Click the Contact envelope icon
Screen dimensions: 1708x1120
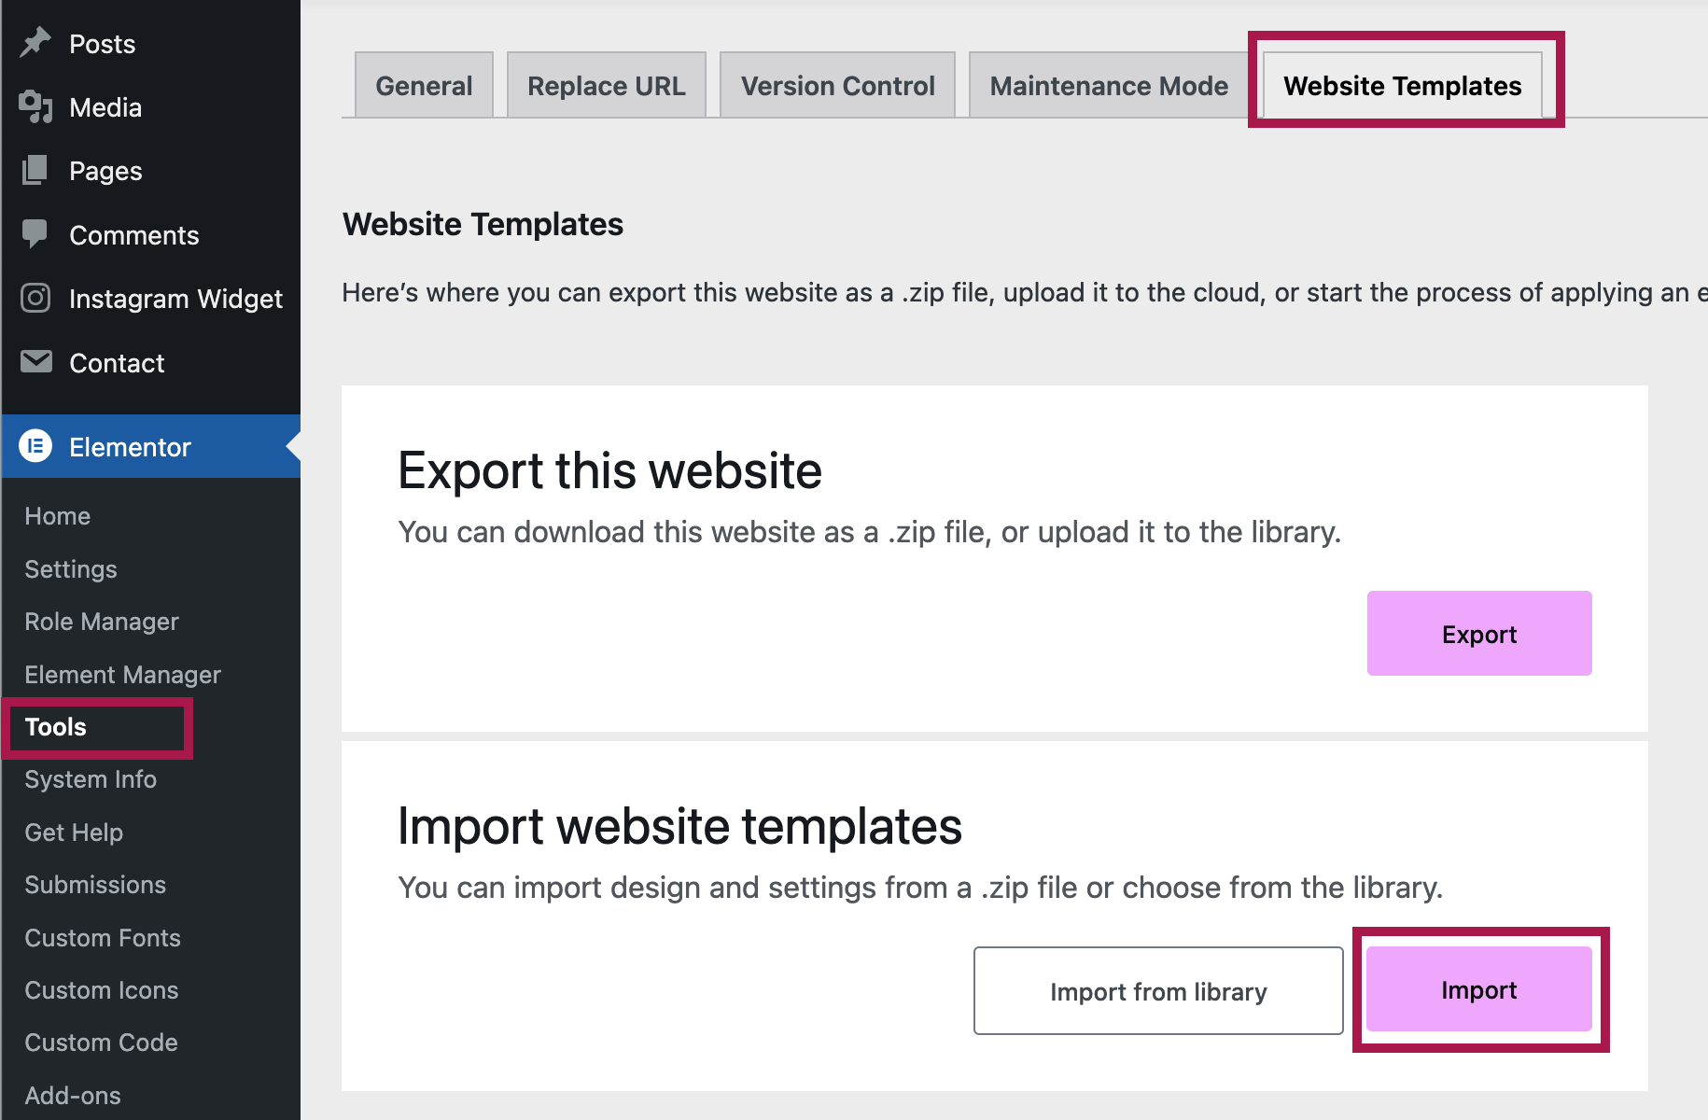pyautogui.click(x=35, y=362)
